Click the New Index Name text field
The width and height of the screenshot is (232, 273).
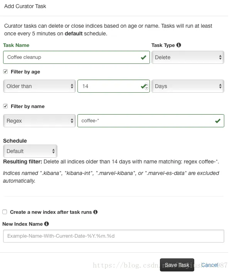[x=113, y=236]
